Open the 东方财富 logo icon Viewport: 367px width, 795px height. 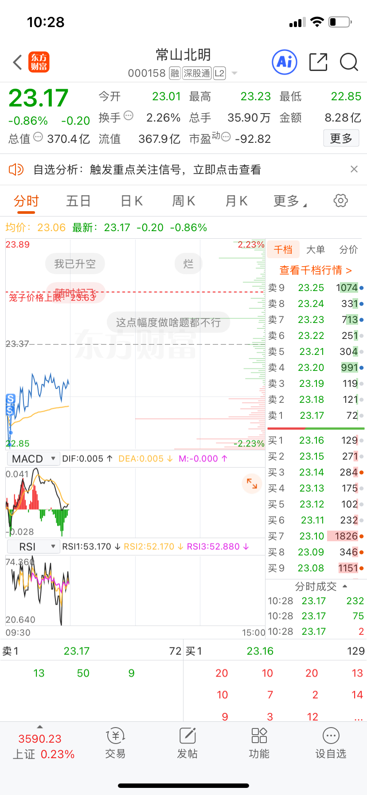[39, 62]
